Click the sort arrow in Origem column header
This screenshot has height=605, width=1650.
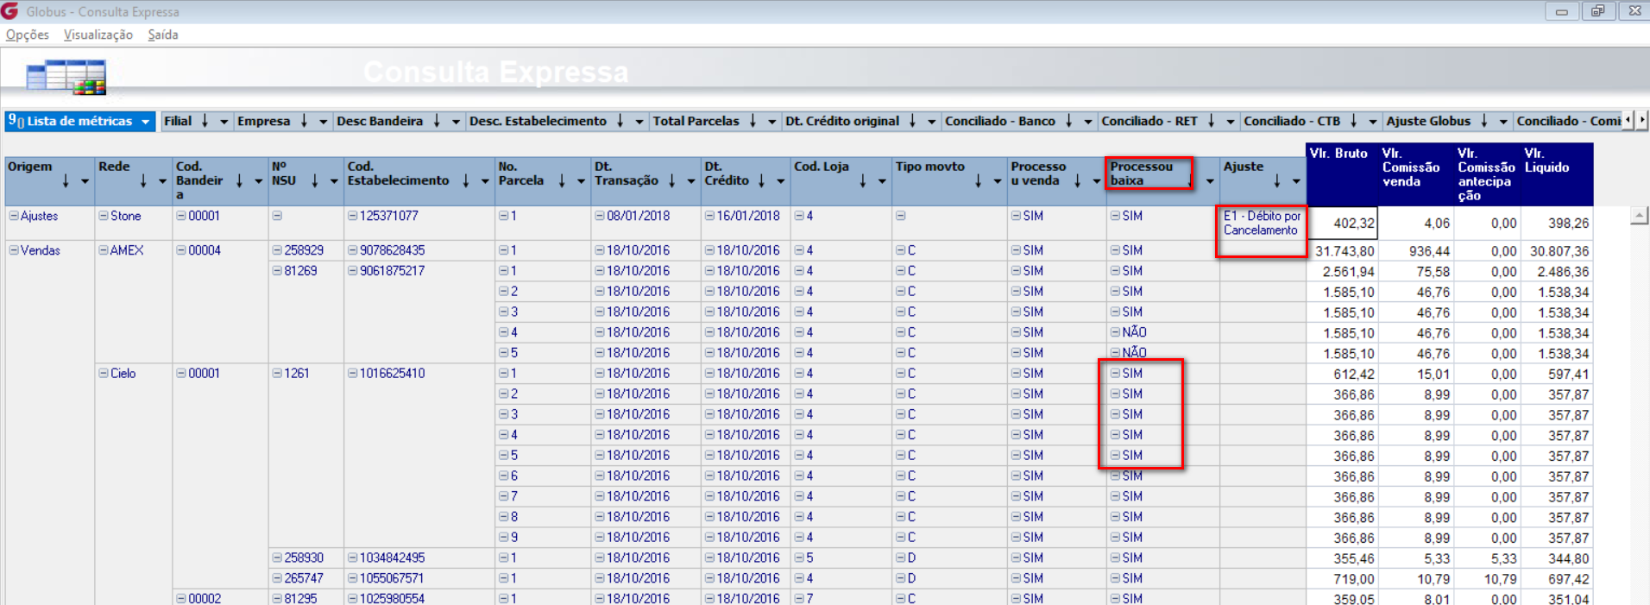66,181
